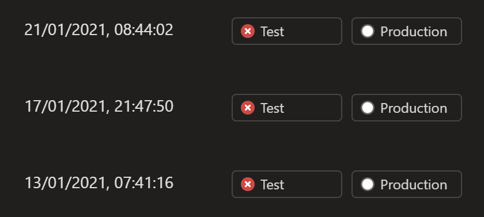Open the Test stage for 21/01/2021 release
The height and width of the screenshot is (217, 484).
[287, 31]
